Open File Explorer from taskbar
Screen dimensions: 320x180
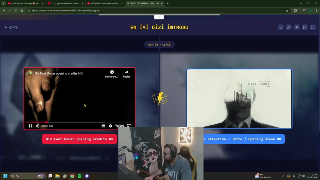coord(57,176)
